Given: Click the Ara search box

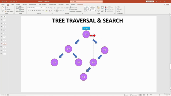Looking at the screenshot, I should [86, 2].
